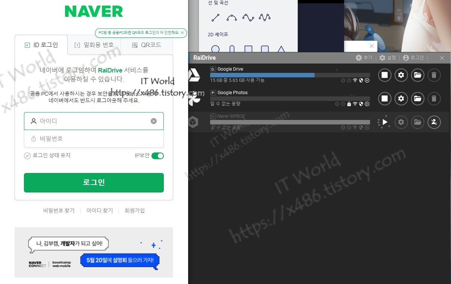Click Naver MYBOX capacity bar
This screenshot has height=284, width=451.
[290, 122]
